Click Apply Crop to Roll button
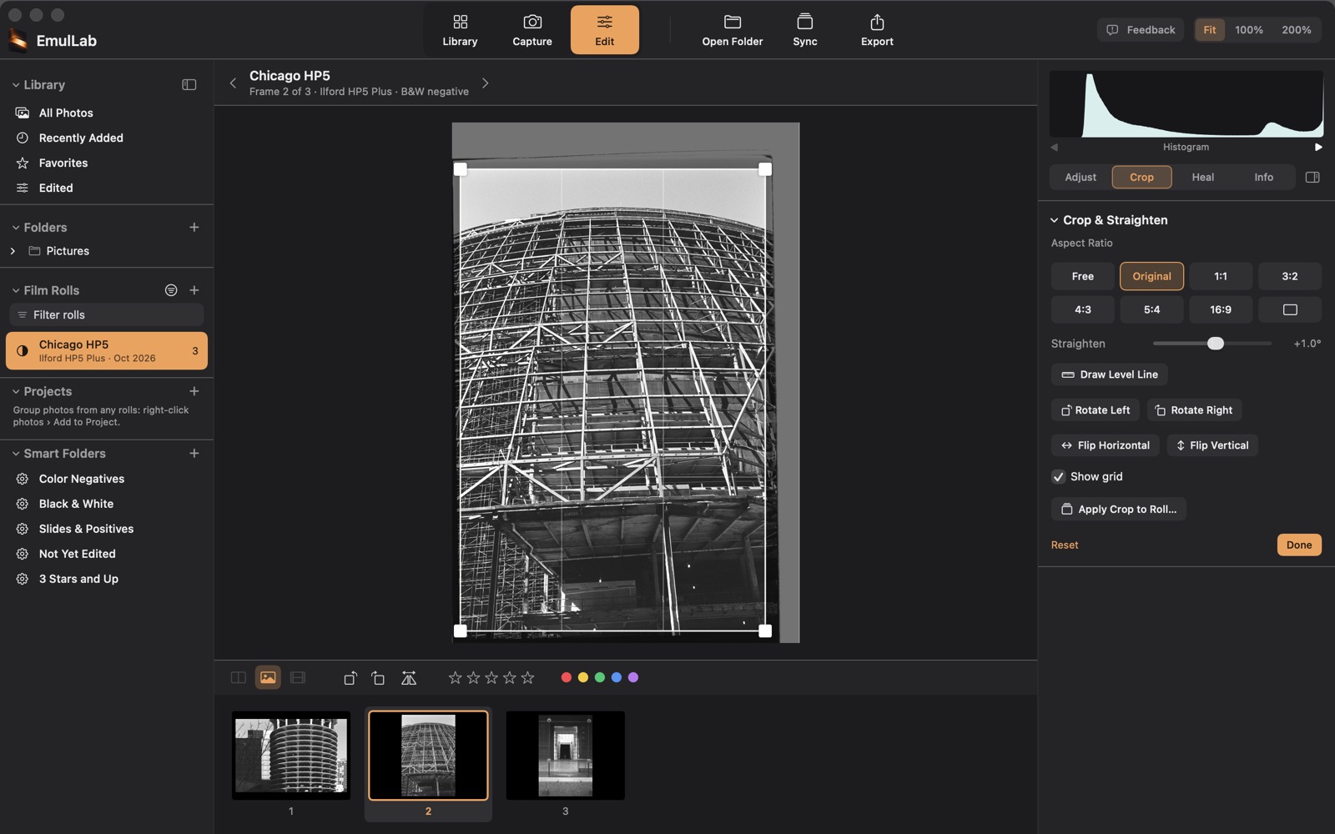This screenshot has width=1335, height=834. point(1119,509)
